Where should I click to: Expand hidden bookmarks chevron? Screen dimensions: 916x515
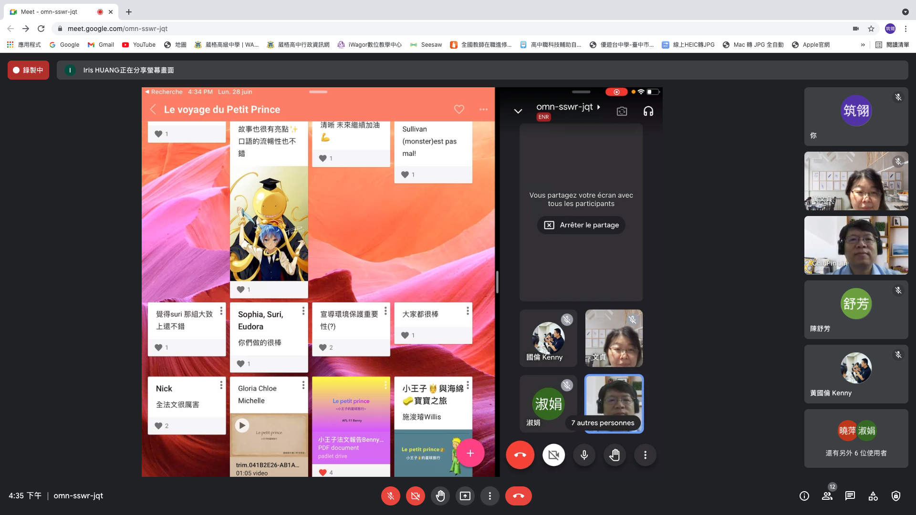tap(863, 45)
